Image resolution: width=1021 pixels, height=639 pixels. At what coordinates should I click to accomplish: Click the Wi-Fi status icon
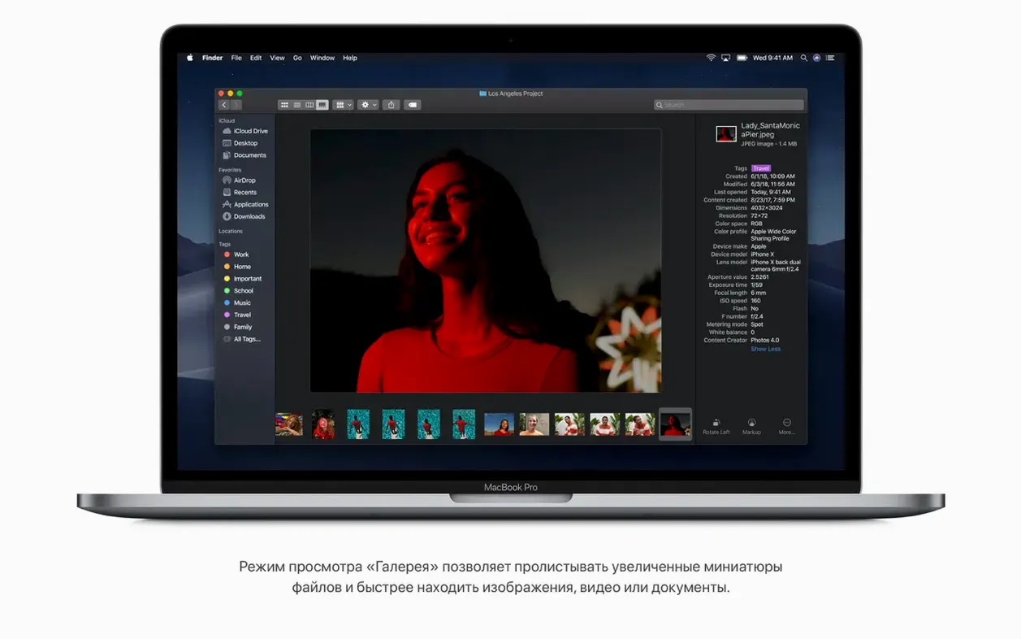711,58
